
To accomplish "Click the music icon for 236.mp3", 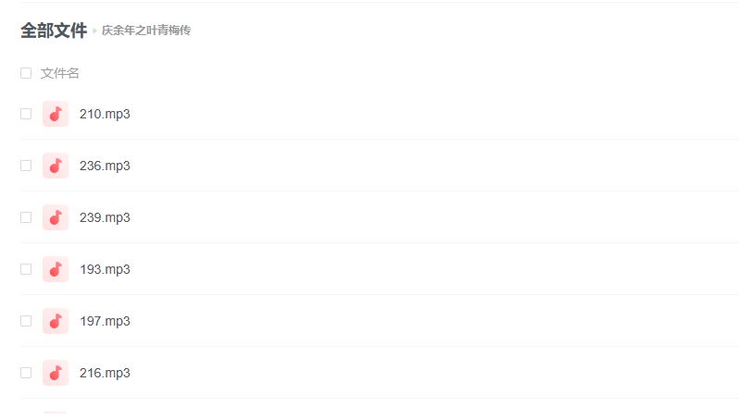I will pyautogui.click(x=56, y=166).
